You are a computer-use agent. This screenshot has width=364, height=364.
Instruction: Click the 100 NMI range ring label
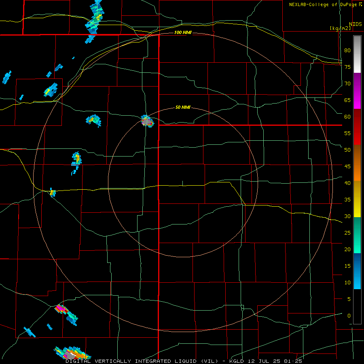pos(183,32)
